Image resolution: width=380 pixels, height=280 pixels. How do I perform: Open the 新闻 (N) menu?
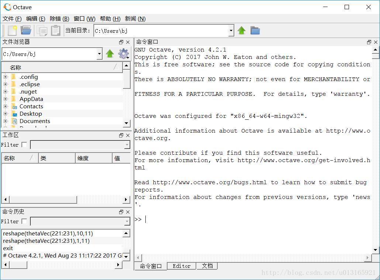pyautogui.click(x=135, y=19)
